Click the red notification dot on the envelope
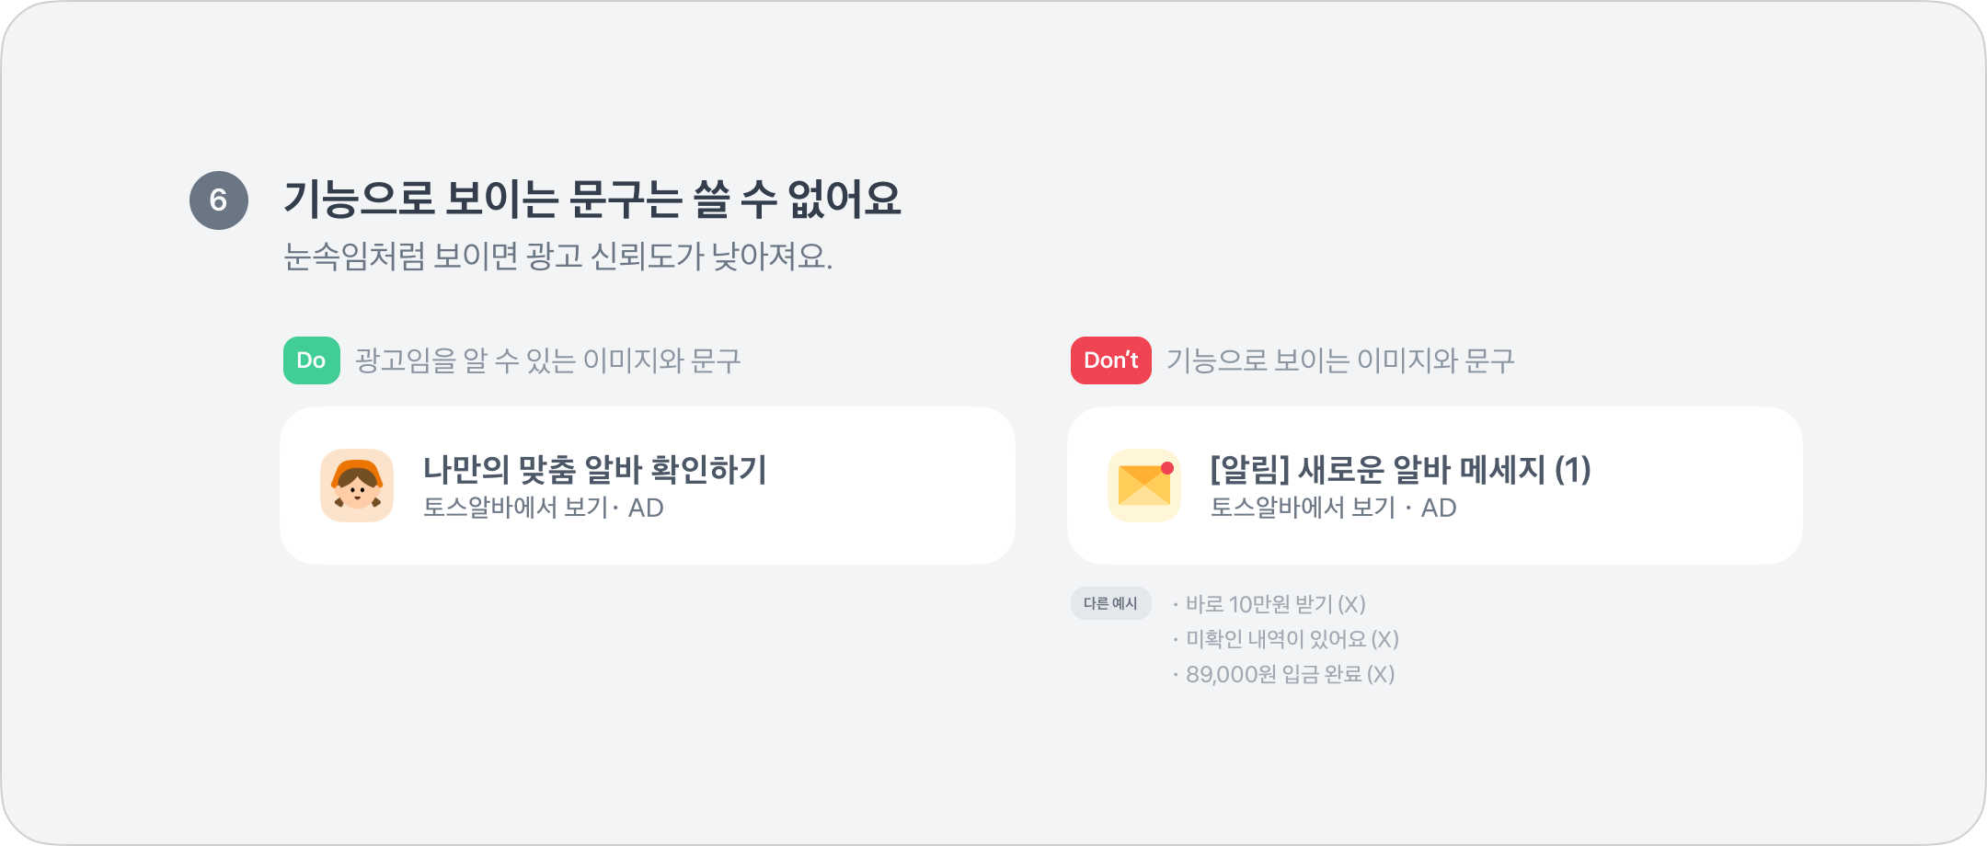Screen dimensions: 1987x846 1167,468
